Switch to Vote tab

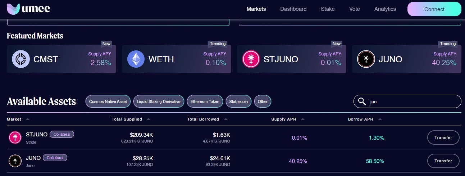(x=355, y=9)
